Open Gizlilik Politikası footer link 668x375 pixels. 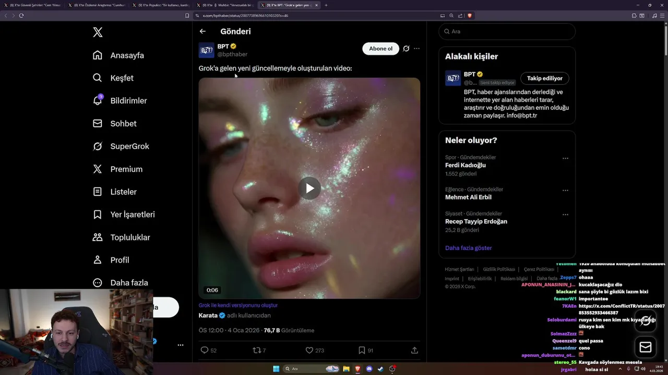499,269
